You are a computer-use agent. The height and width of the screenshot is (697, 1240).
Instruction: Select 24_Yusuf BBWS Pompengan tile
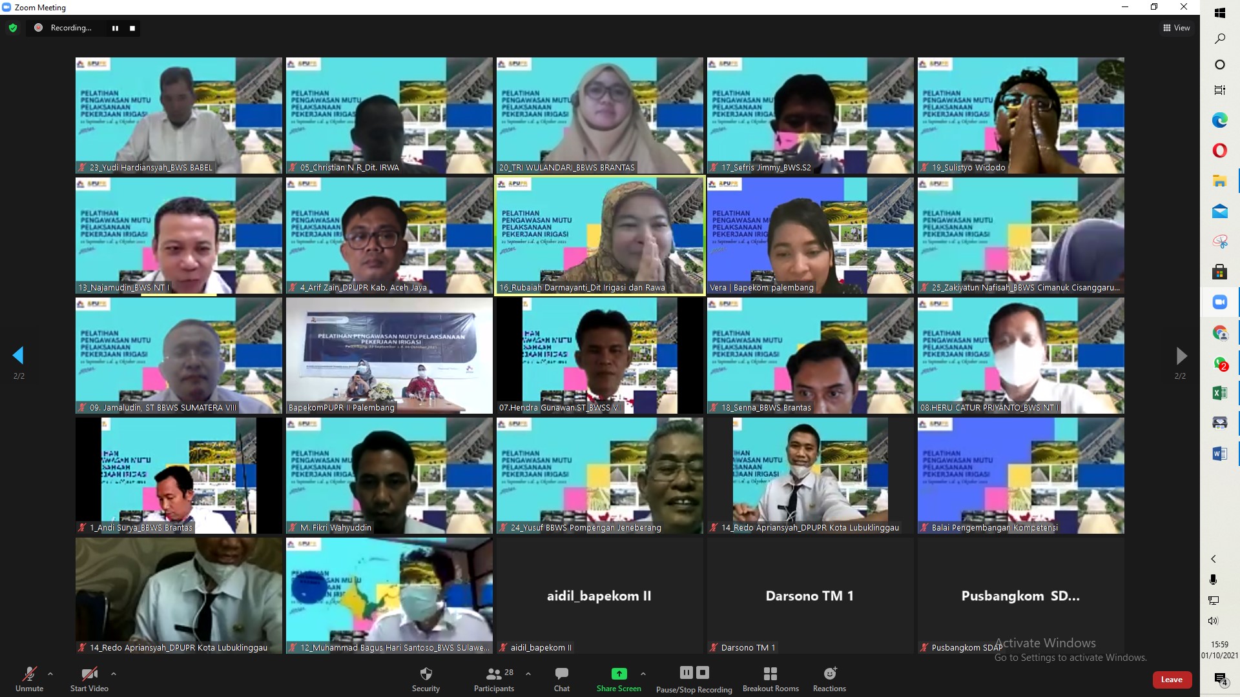click(x=600, y=476)
